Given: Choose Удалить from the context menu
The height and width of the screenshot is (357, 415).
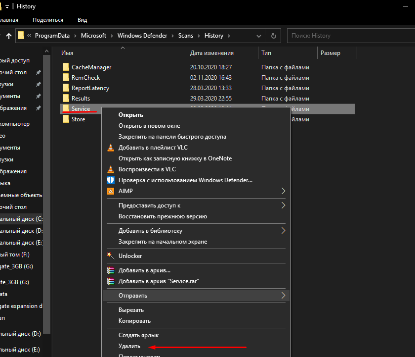Looking at the screenshot, I should pyautogui.click(x=129, y=346).
